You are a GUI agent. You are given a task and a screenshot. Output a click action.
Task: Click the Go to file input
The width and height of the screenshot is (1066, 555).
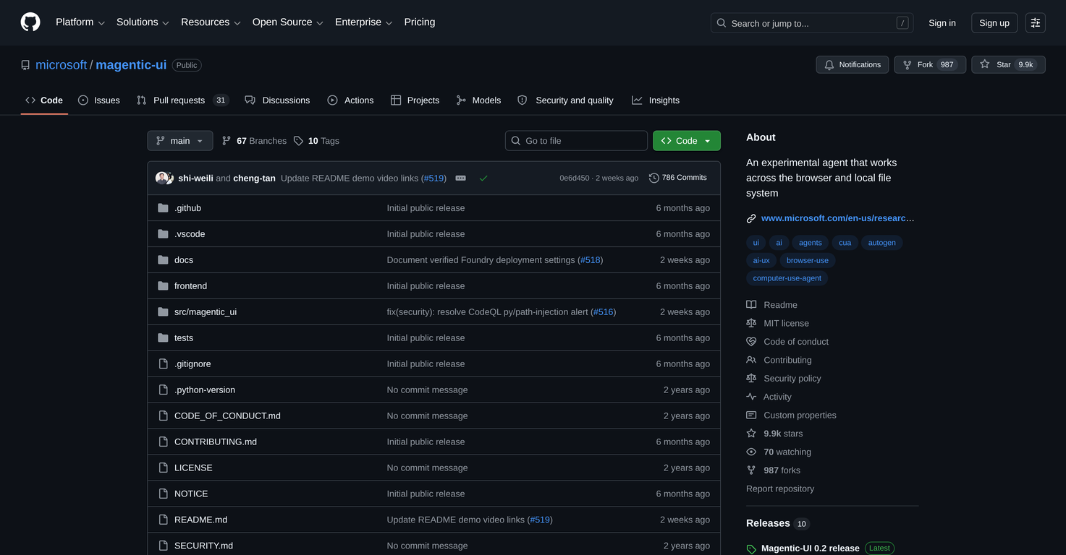(x=576, y=141)
